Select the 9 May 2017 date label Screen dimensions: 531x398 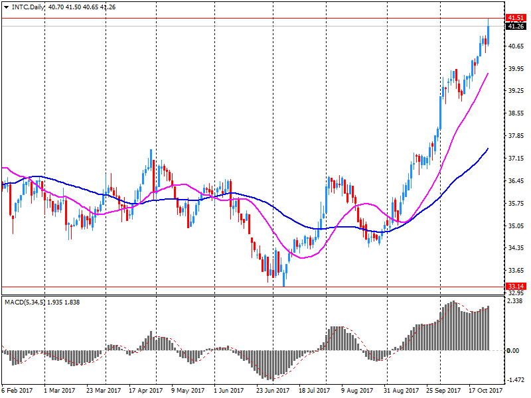[188, 391]
